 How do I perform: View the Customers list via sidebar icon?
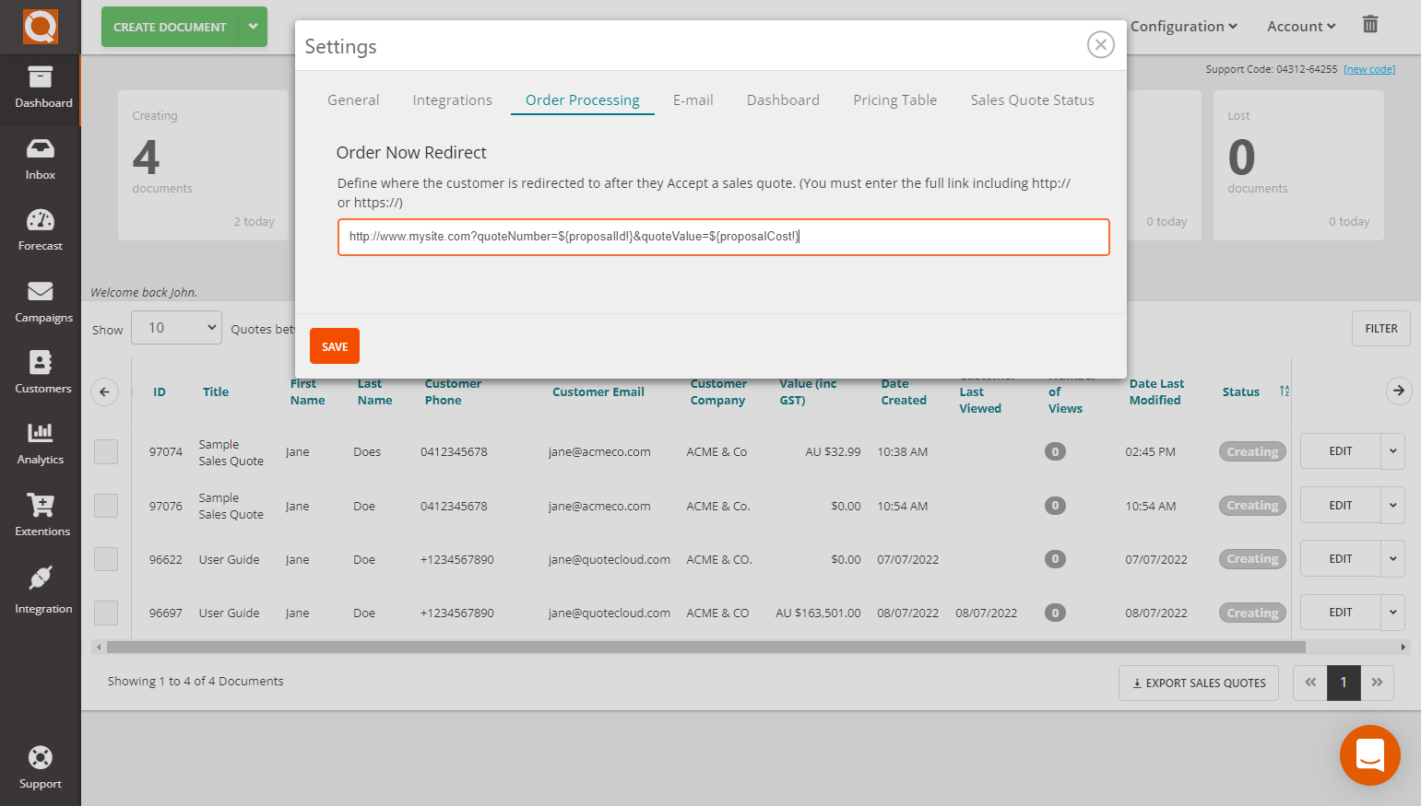40,372
